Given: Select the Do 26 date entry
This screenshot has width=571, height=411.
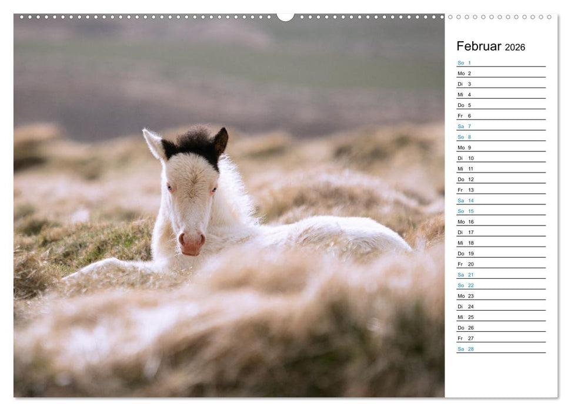Looking at the screenshot, I should coord(465,328).
